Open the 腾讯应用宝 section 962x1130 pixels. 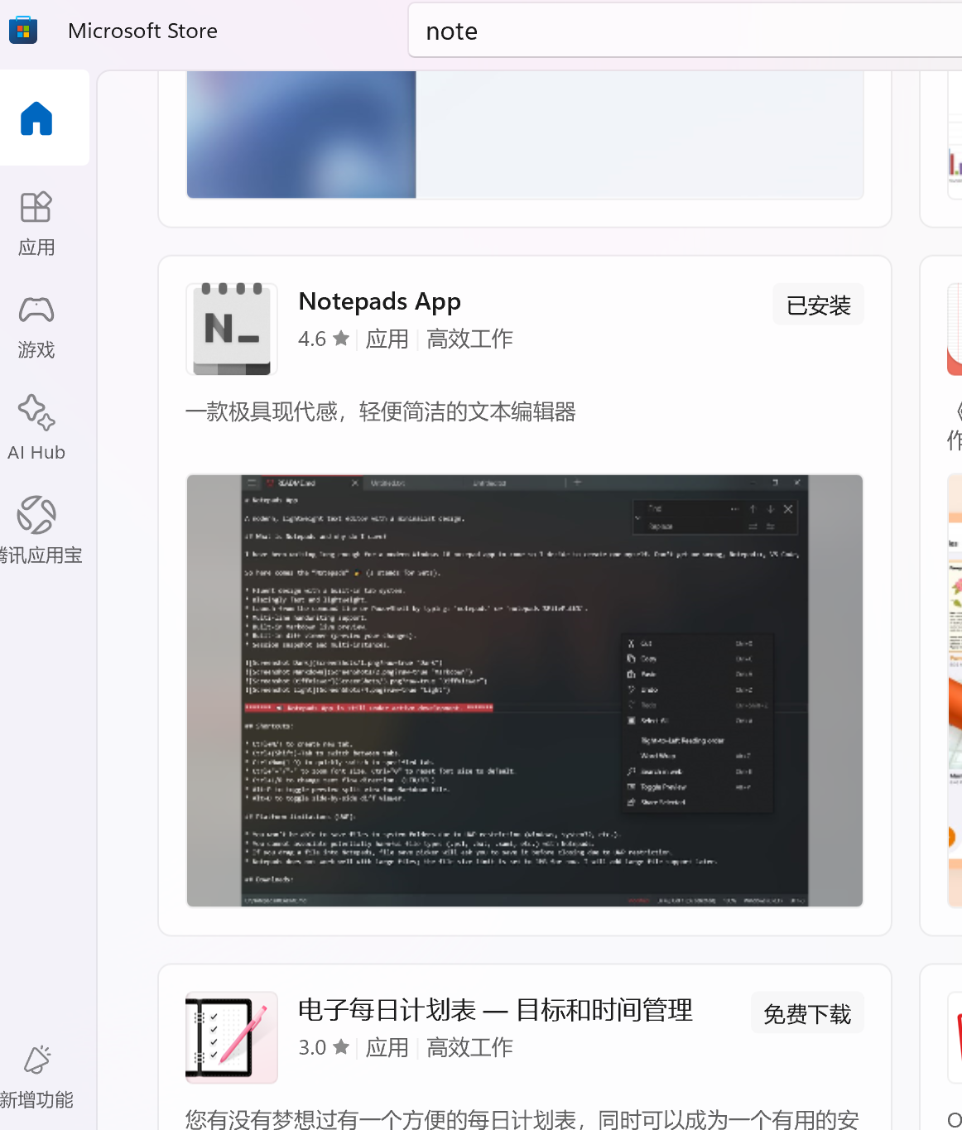coord(36,531)
